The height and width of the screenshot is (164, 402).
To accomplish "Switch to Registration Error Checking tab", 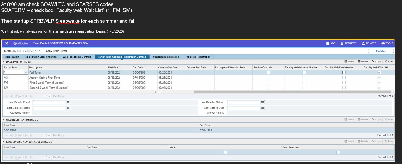I will pos(41,57).
